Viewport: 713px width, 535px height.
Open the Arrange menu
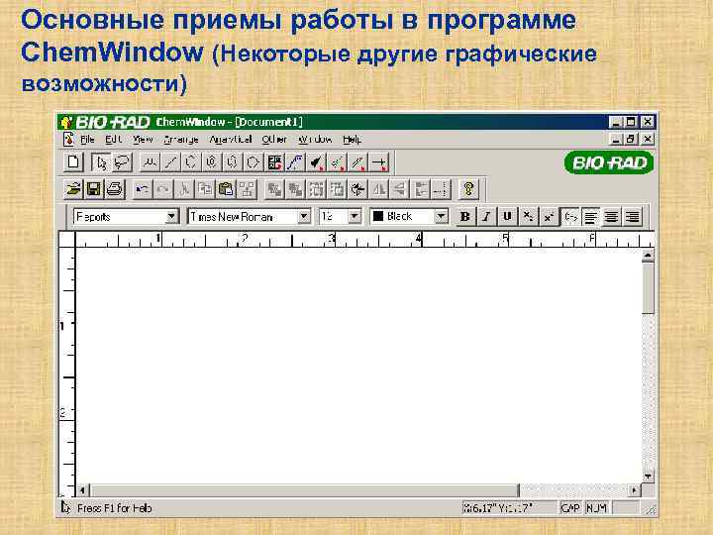point(181,140)
